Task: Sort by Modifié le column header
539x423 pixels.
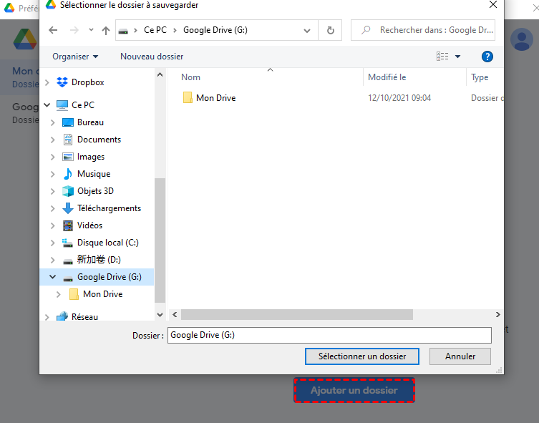Action: pos(387,77)
